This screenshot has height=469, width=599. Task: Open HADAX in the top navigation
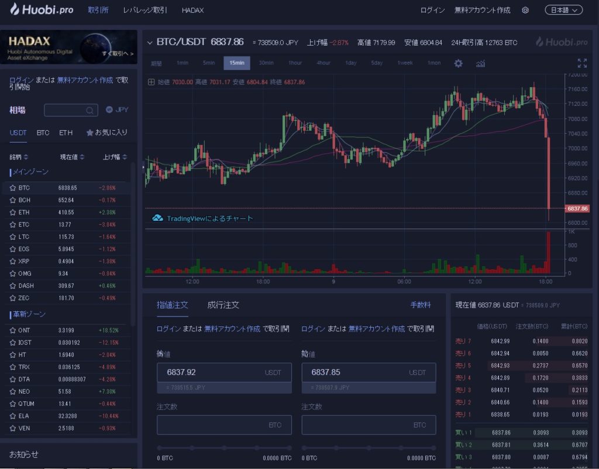tap(192, 11)
